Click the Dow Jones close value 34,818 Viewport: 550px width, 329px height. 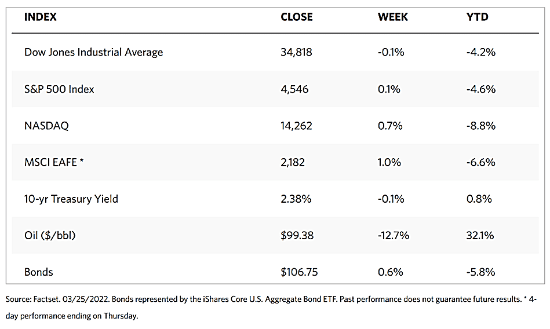click(x=296, y=52)
